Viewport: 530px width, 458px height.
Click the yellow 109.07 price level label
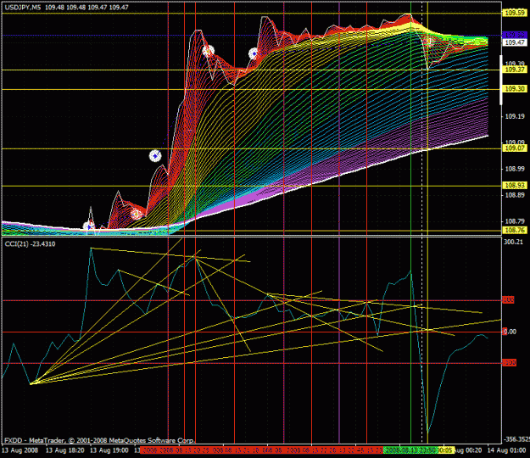point(515,148)
